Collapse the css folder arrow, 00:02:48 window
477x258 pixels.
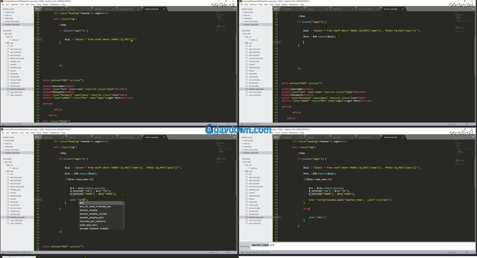(5, 37)
